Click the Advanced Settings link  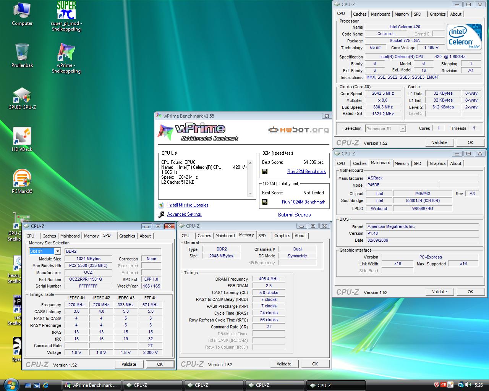point(185,214)
